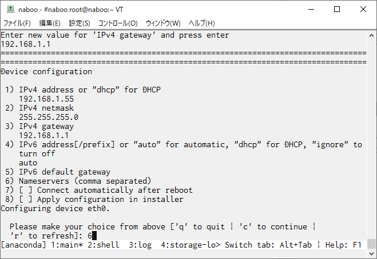This screenshot has height=259, width=377.
Task: Open the 設定(S) menu
Action: (x=80, y=23)
